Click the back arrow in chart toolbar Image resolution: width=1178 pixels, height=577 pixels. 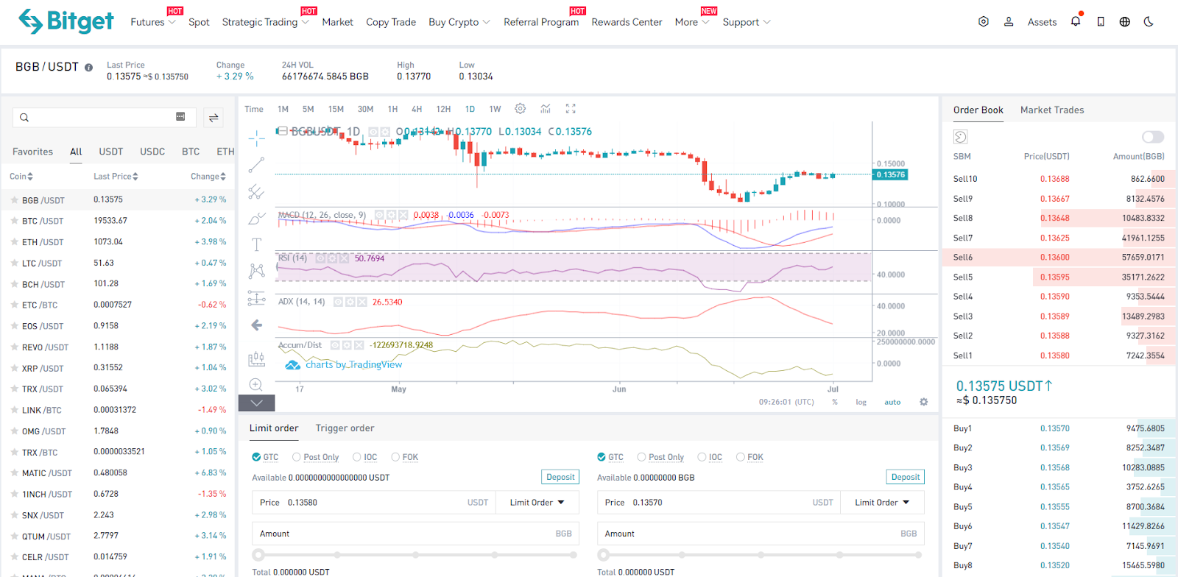pyautogui.click(x=256, y=325)
